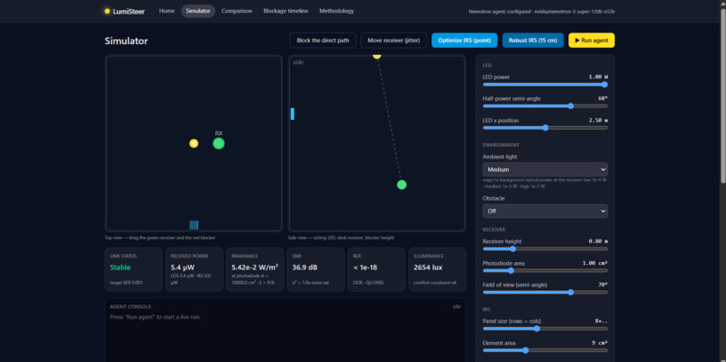The image size is (726, 362).
Task: Click the Photodiode area 1.00 cm² value
Action: (x=595, y=263)
